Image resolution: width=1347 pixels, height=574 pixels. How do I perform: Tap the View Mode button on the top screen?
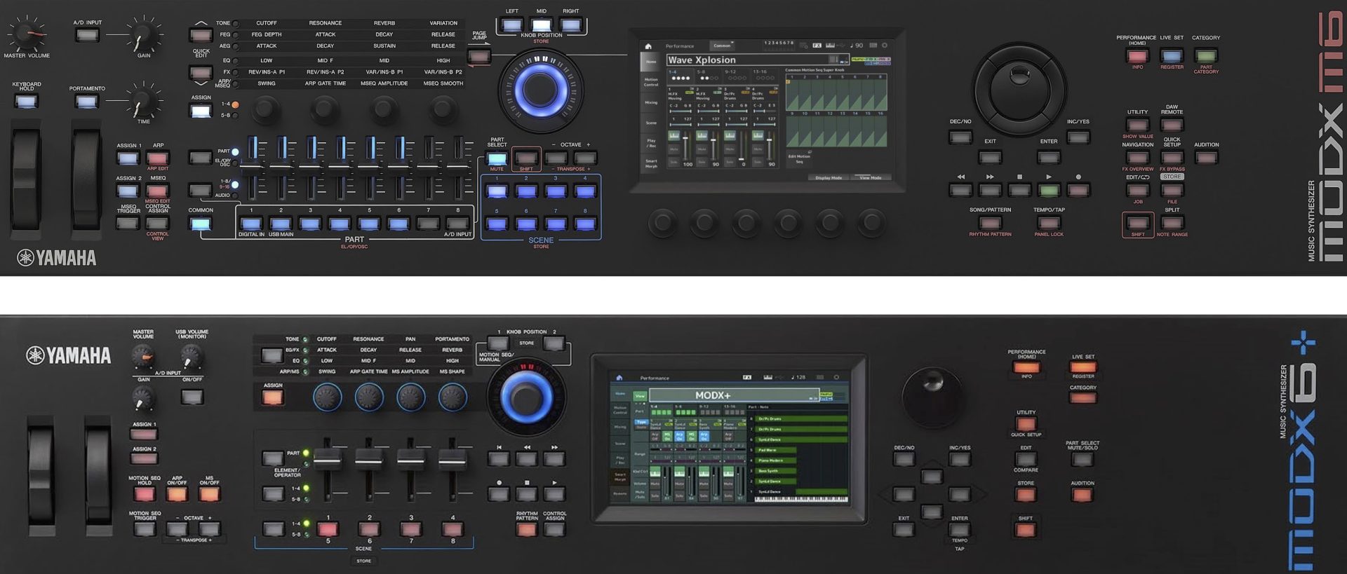[870, 178]
